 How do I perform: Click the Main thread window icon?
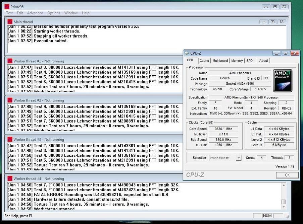[10, 22]
